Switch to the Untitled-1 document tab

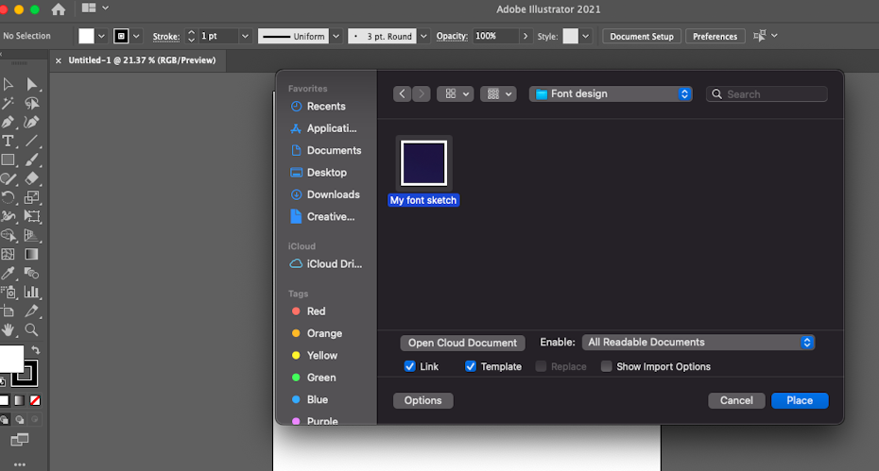coord(142,60)
